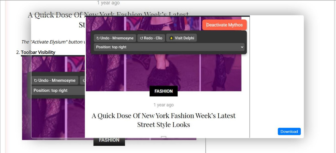This screenshot has width=336, height=153.
Task: Click the 'Activate Elysium' italic description text
Action: (x=53, y=42)
